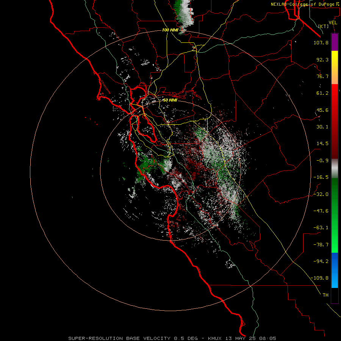Click the -109.8 velocity scale value
341x341 pixels.
pos(319,278)
